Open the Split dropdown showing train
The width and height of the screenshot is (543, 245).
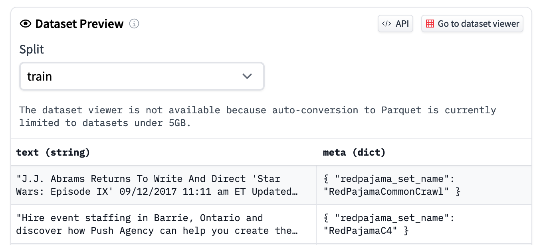[142, 76]
